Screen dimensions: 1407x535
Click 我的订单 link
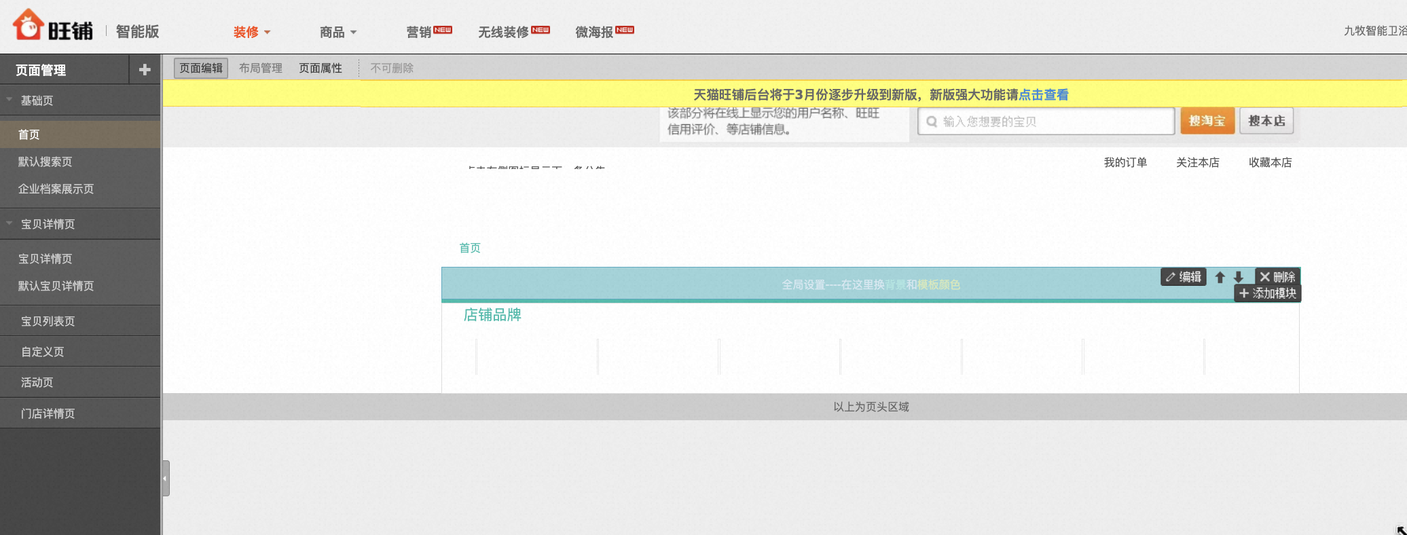pyautogui.click(x=1125, y=162)
